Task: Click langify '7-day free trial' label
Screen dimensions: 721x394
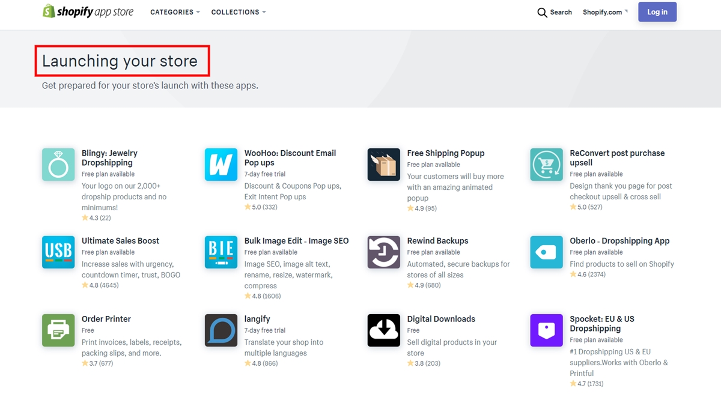Action: click(x=265, y=330)
